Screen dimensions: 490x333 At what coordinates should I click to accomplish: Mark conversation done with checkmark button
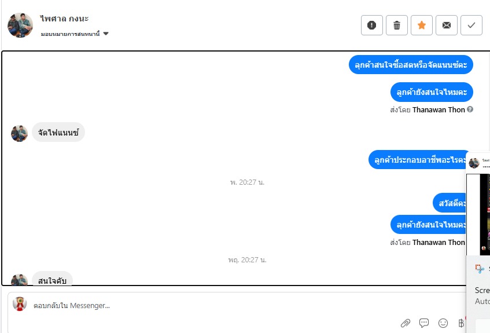coord(471,25)
